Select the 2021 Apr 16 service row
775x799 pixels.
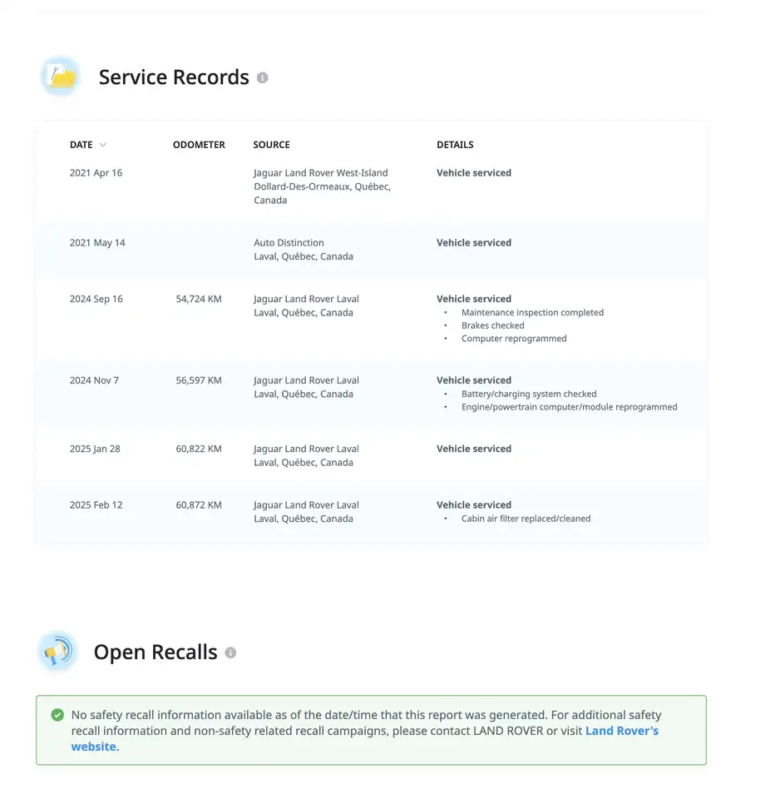371,186
